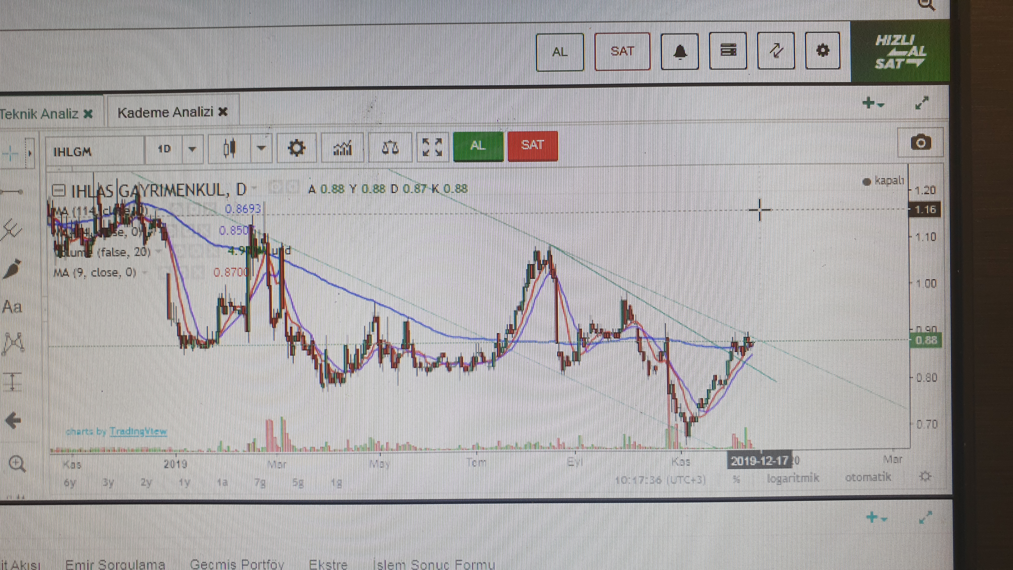Click the 10:17:36 (UTC+3) timezone clock
Image resolution: width=1013 pixels, height=570 pixels.
click(660, 480)
